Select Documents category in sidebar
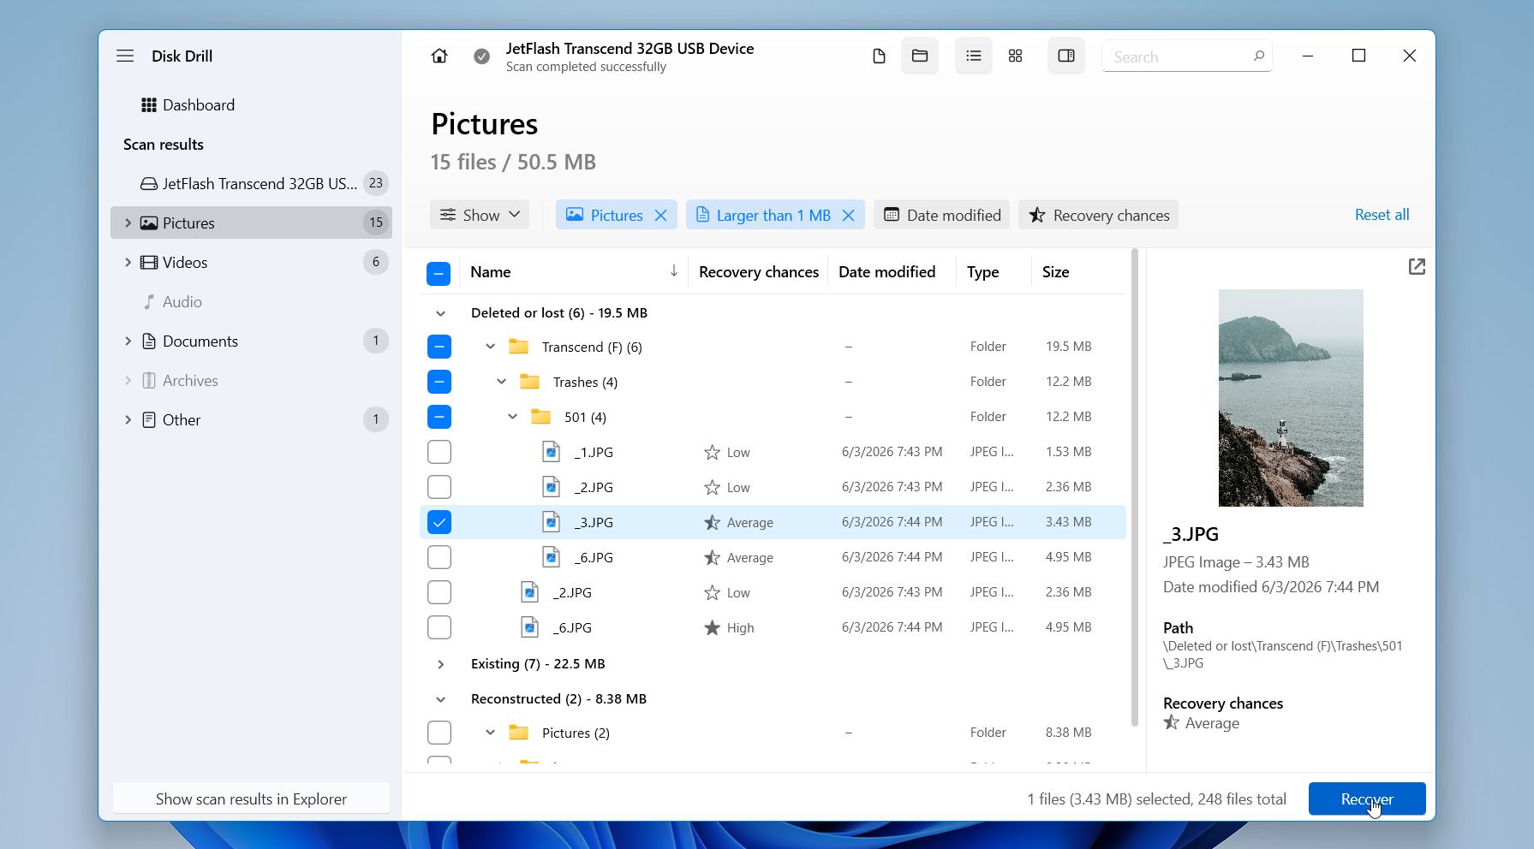 pyautogui.click(x=251, y=341)
